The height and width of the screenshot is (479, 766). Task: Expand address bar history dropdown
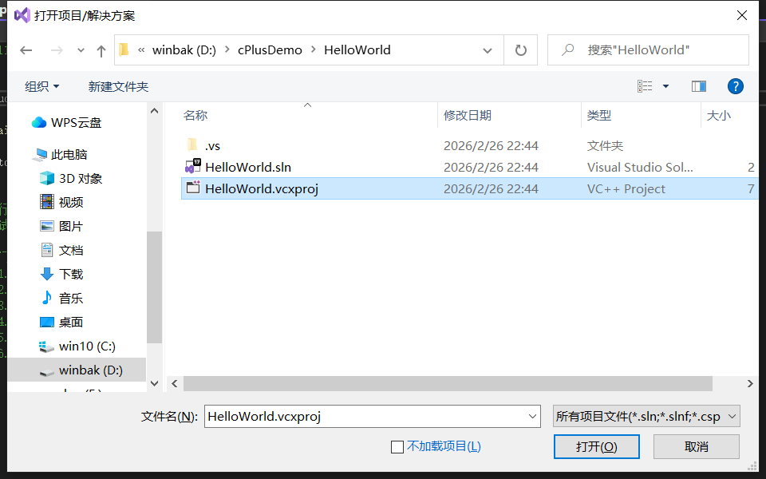coord(487,50)
